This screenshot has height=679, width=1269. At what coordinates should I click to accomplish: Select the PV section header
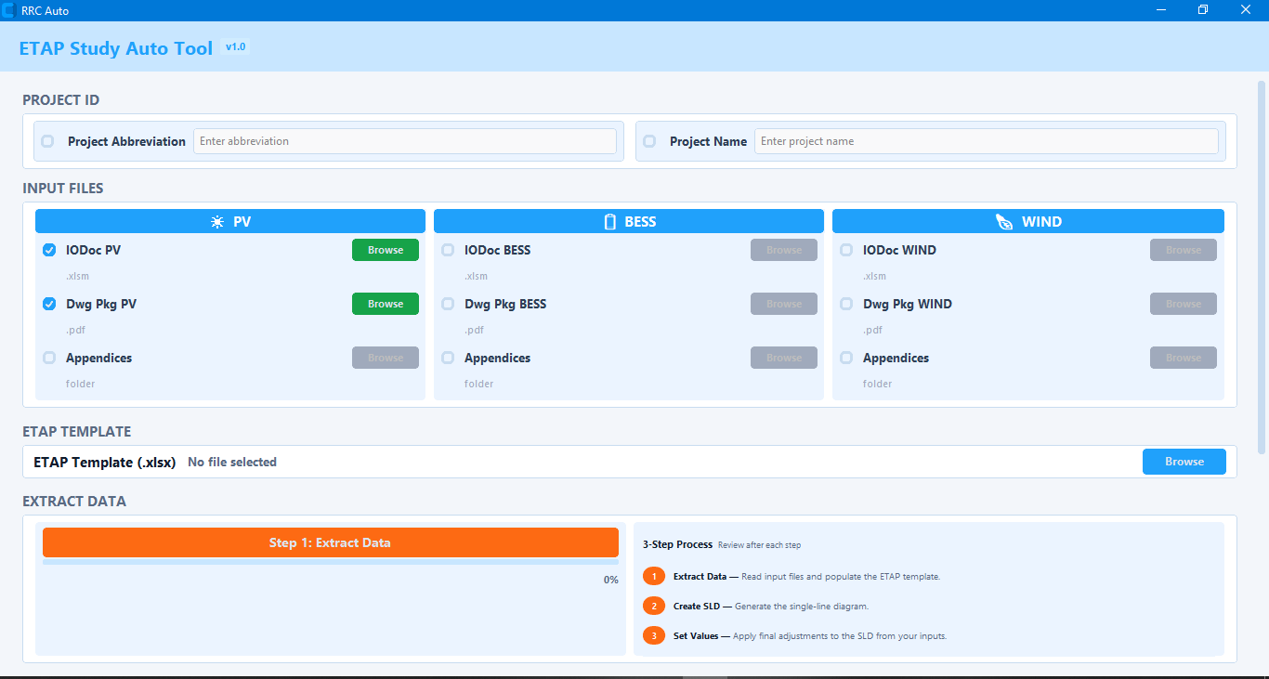[230, 221]
